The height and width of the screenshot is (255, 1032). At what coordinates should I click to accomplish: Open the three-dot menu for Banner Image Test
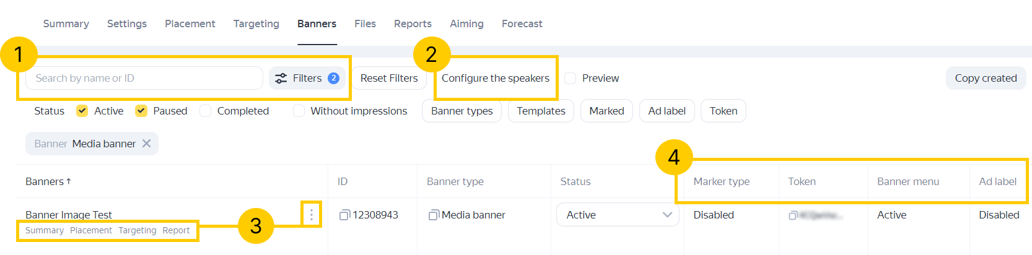[x=312, y=215]
